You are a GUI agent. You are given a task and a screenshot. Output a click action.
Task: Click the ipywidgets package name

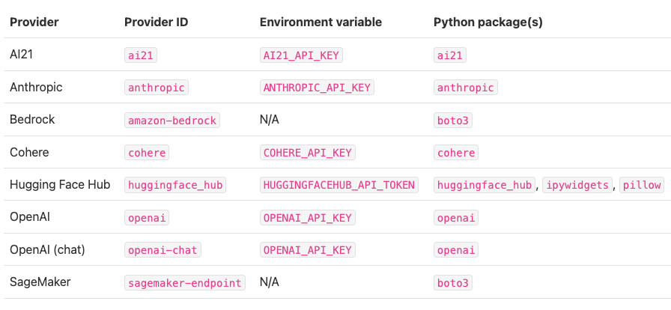coord(577,185)
